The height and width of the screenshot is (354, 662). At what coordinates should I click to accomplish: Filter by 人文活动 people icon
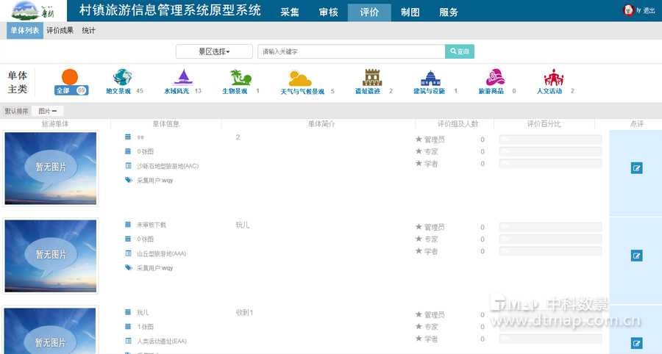553,78
